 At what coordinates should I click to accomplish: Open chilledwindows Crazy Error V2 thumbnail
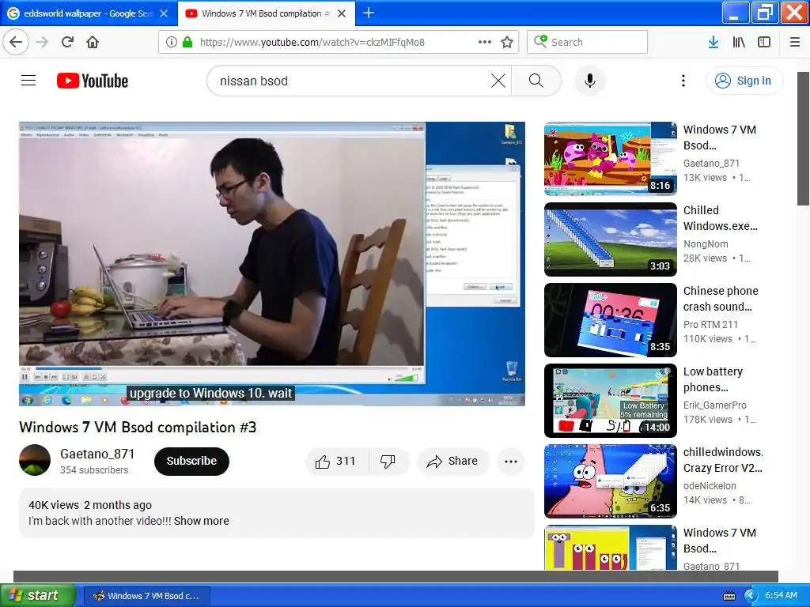pyautogui.click(x=611, y=481)
